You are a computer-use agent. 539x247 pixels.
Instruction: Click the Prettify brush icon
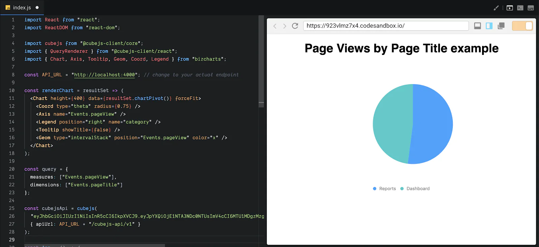pyautogui.click(x=496, y=8)
